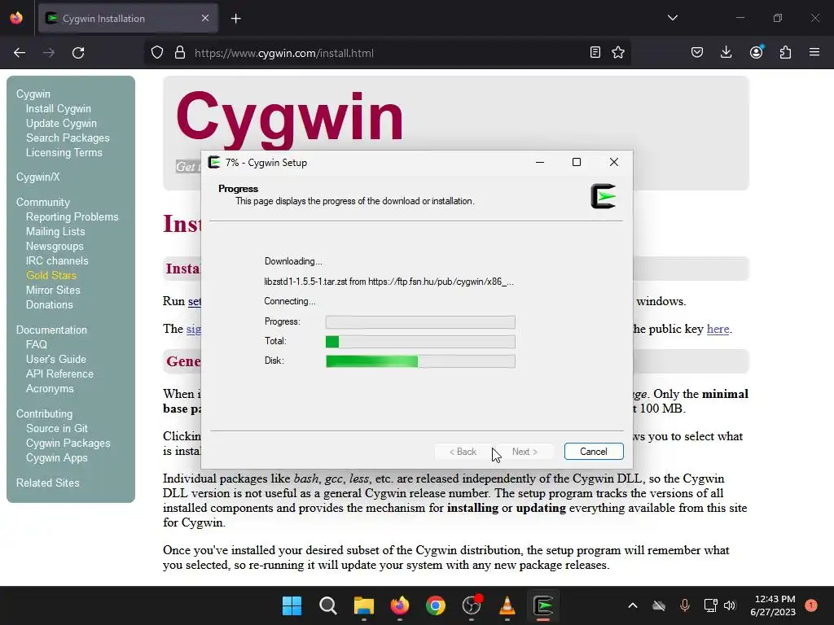The width and height of the screenshot is (834, 625).
Task: Open File Explorer from the taskbar
Action: (364, 605)
